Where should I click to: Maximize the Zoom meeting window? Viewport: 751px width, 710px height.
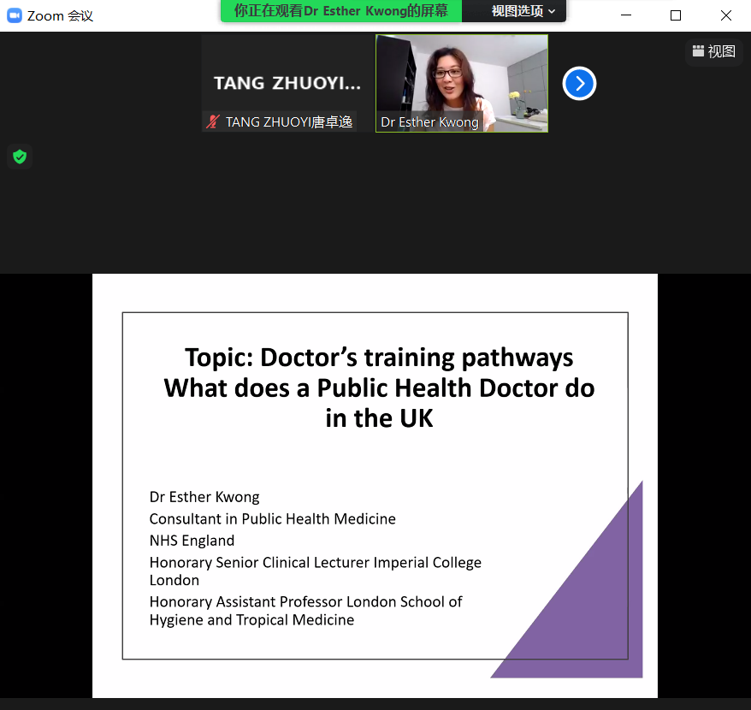pos(676,15)
